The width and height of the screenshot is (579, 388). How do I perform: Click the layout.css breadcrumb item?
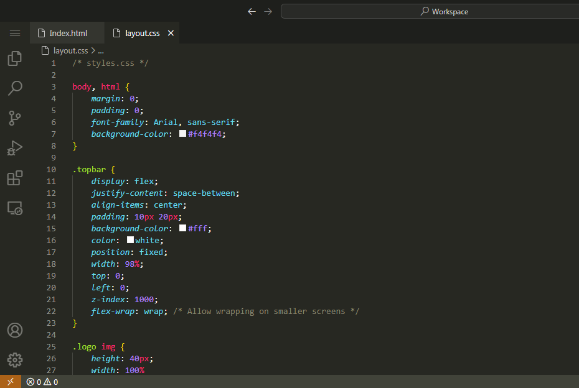70,50
